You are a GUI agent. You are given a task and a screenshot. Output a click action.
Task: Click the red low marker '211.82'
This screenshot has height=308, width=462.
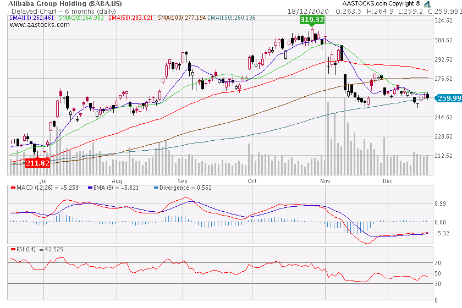tap(38, 163)
